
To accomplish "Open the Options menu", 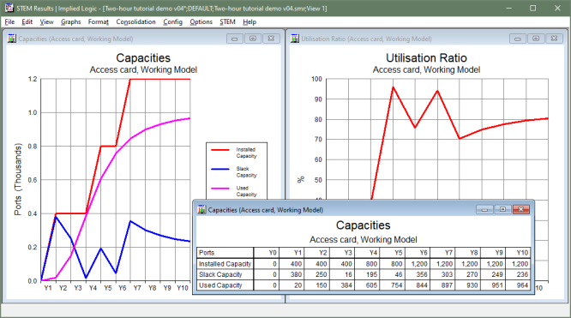I will (201, 21).
